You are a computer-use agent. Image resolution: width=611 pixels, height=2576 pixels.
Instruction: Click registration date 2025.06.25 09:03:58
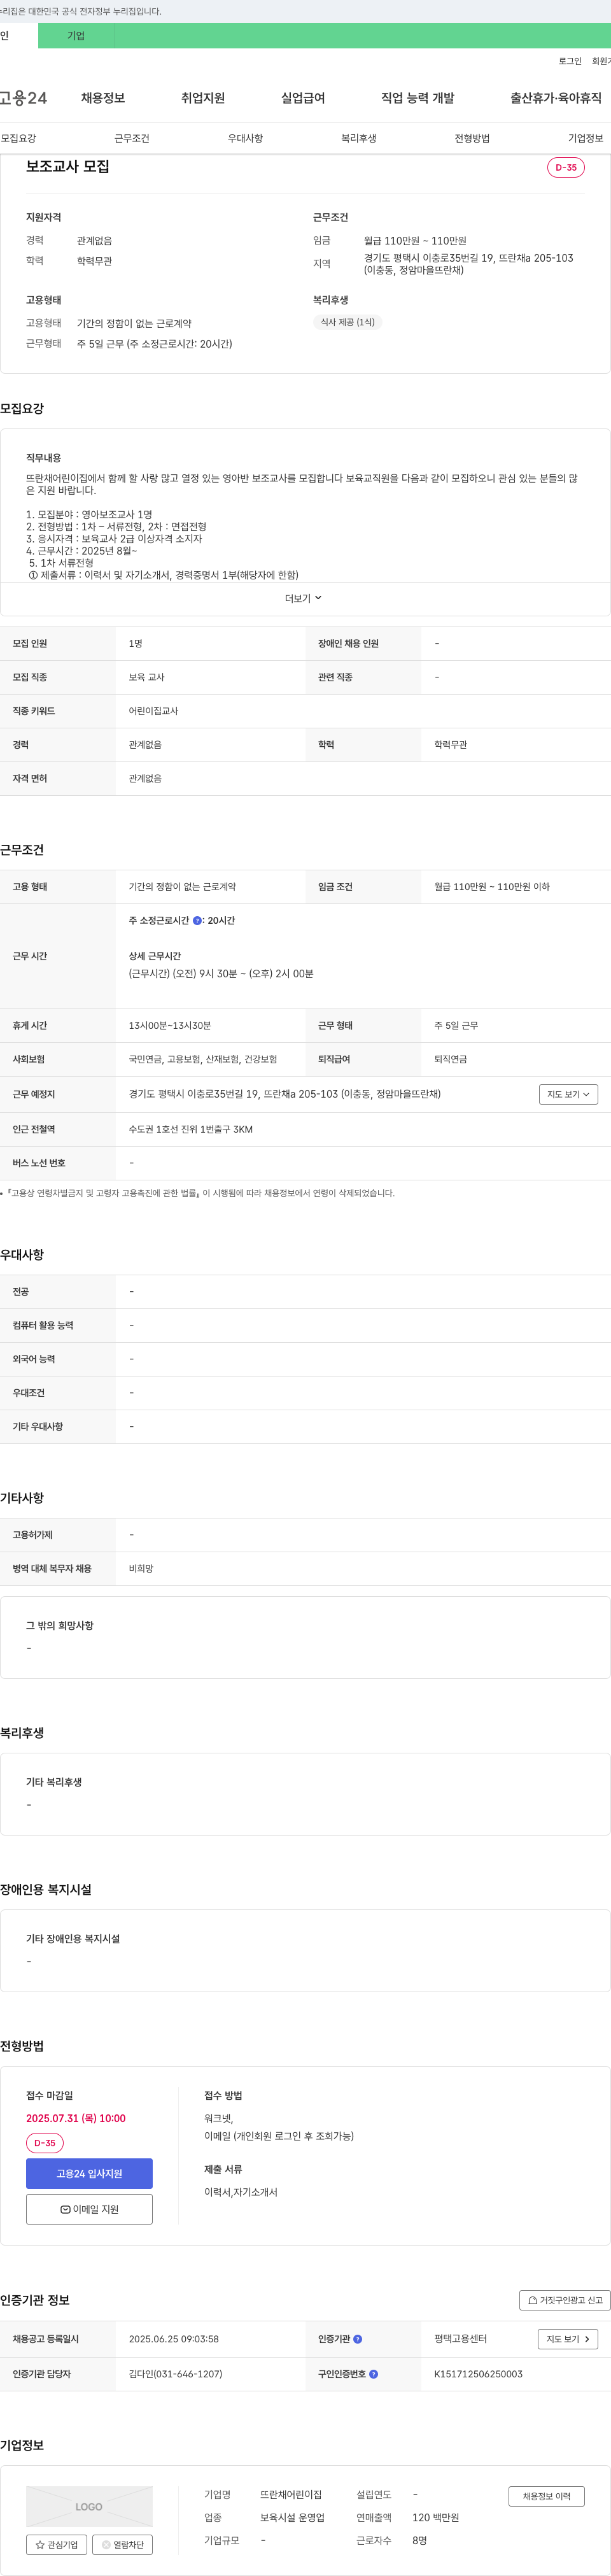pos(174,2339)
